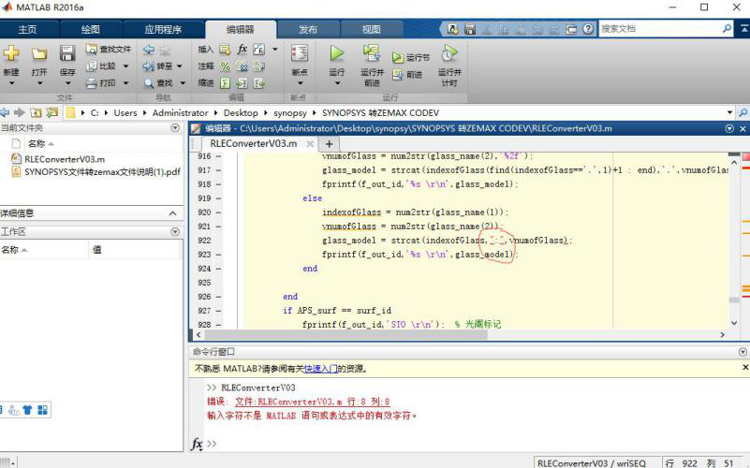Click the smart indent icon
750x468 pixels.
pos(225,83)
